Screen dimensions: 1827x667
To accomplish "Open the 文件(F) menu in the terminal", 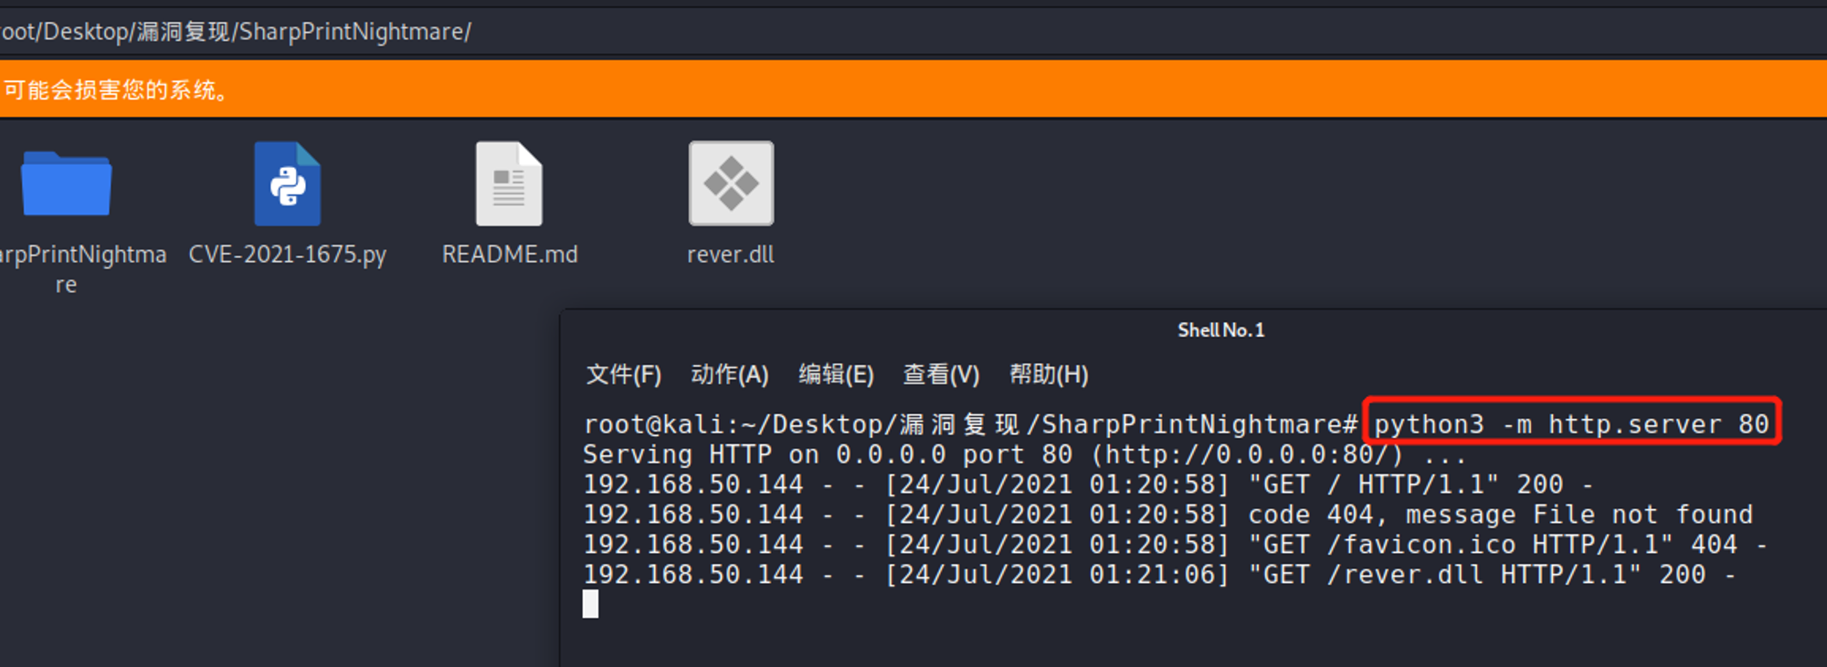I will pyautogui.click(x=624, y=374).
